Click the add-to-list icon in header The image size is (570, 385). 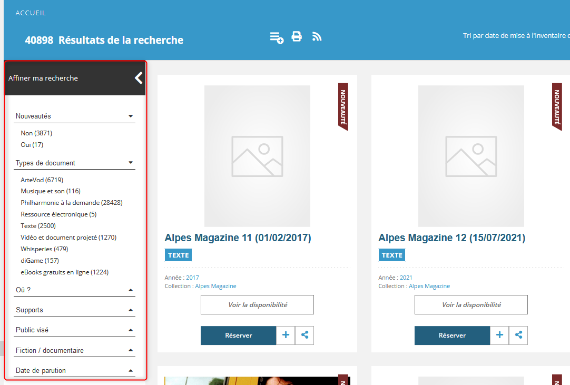pos(277,37)
